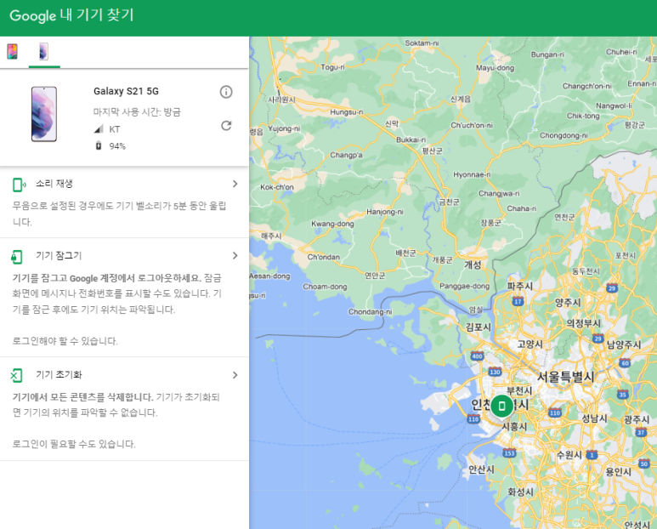Click 양주시 label on the map

[568, 303]
